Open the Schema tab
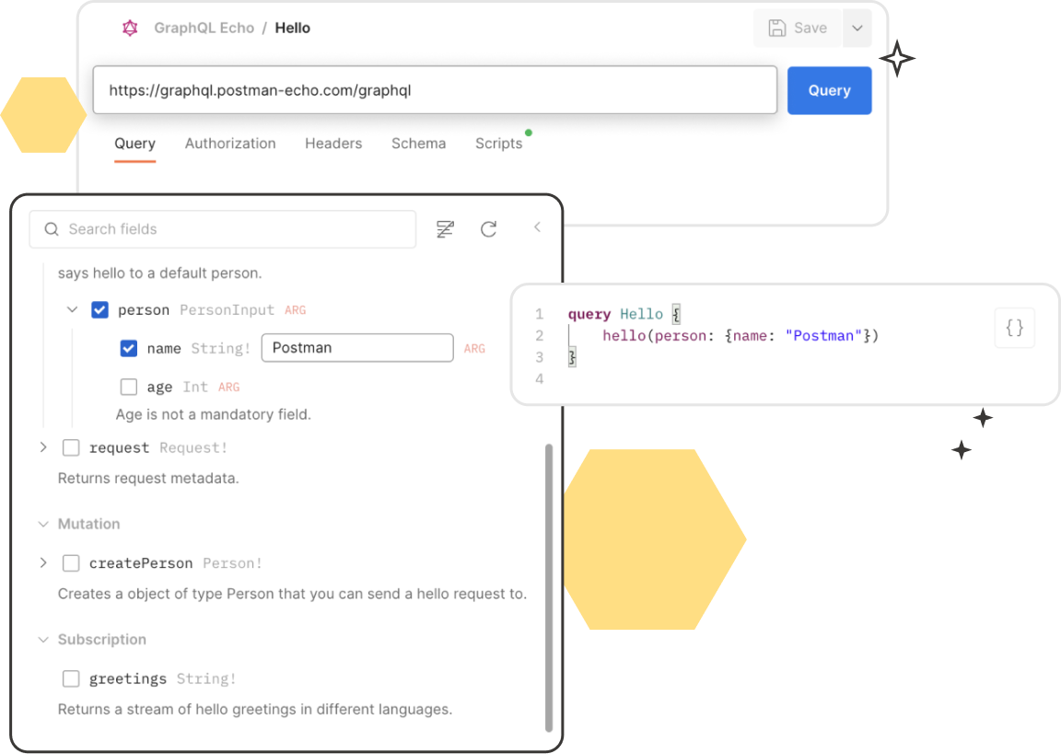The width and height of the screenshot is (1061, 754). 418,144
